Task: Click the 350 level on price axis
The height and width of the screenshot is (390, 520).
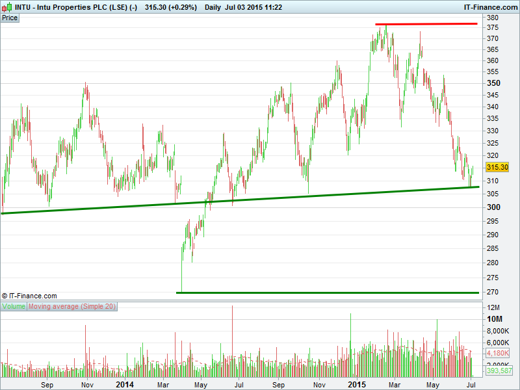Action: [x=494, y=83]
